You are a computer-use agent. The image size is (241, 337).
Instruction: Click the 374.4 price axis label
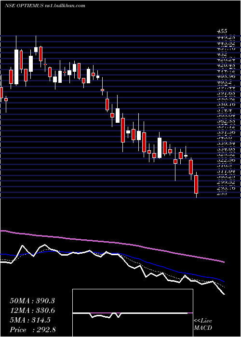[225, 110]
